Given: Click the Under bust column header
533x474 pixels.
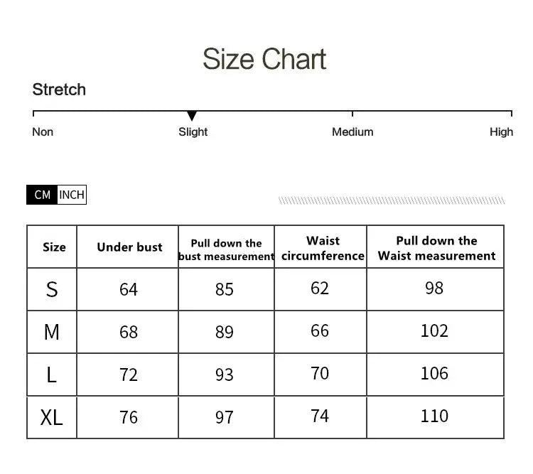Looking at the screenshot, I should tap(129, 247).
